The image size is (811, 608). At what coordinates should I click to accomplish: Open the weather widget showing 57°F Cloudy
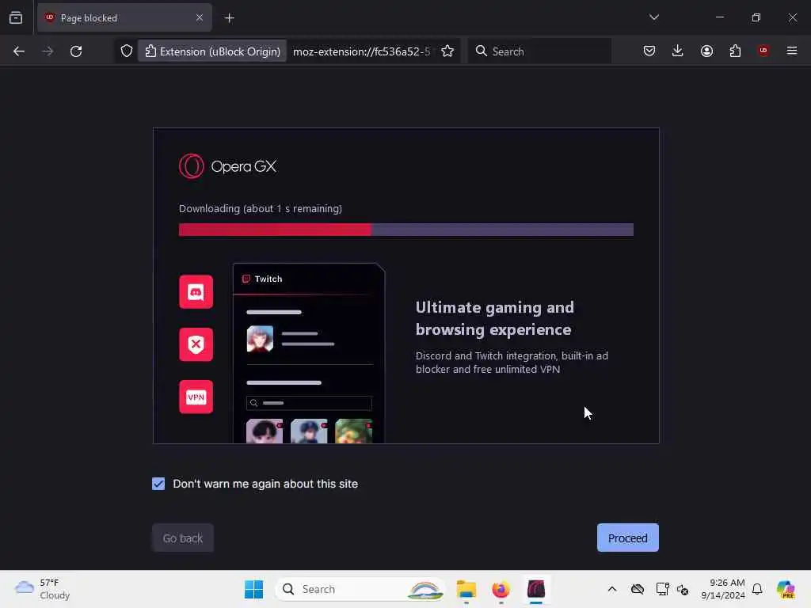(x=43, y=589)
